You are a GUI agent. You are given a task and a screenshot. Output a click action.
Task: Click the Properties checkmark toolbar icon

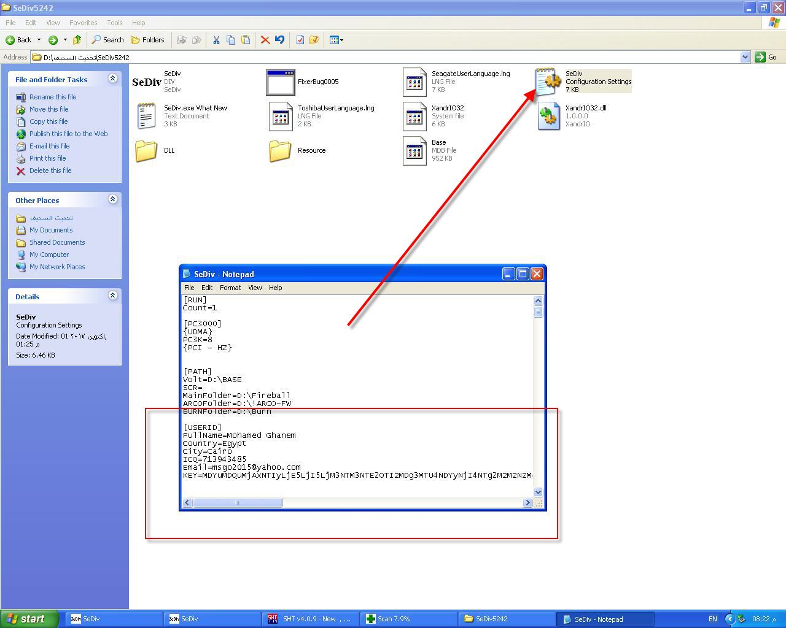(x=300, y=40)
